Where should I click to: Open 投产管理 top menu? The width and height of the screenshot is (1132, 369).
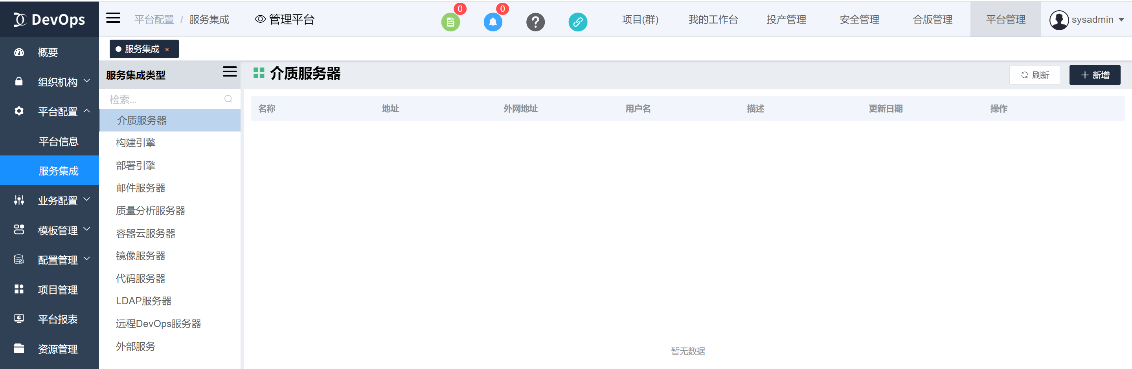[786, 20]
